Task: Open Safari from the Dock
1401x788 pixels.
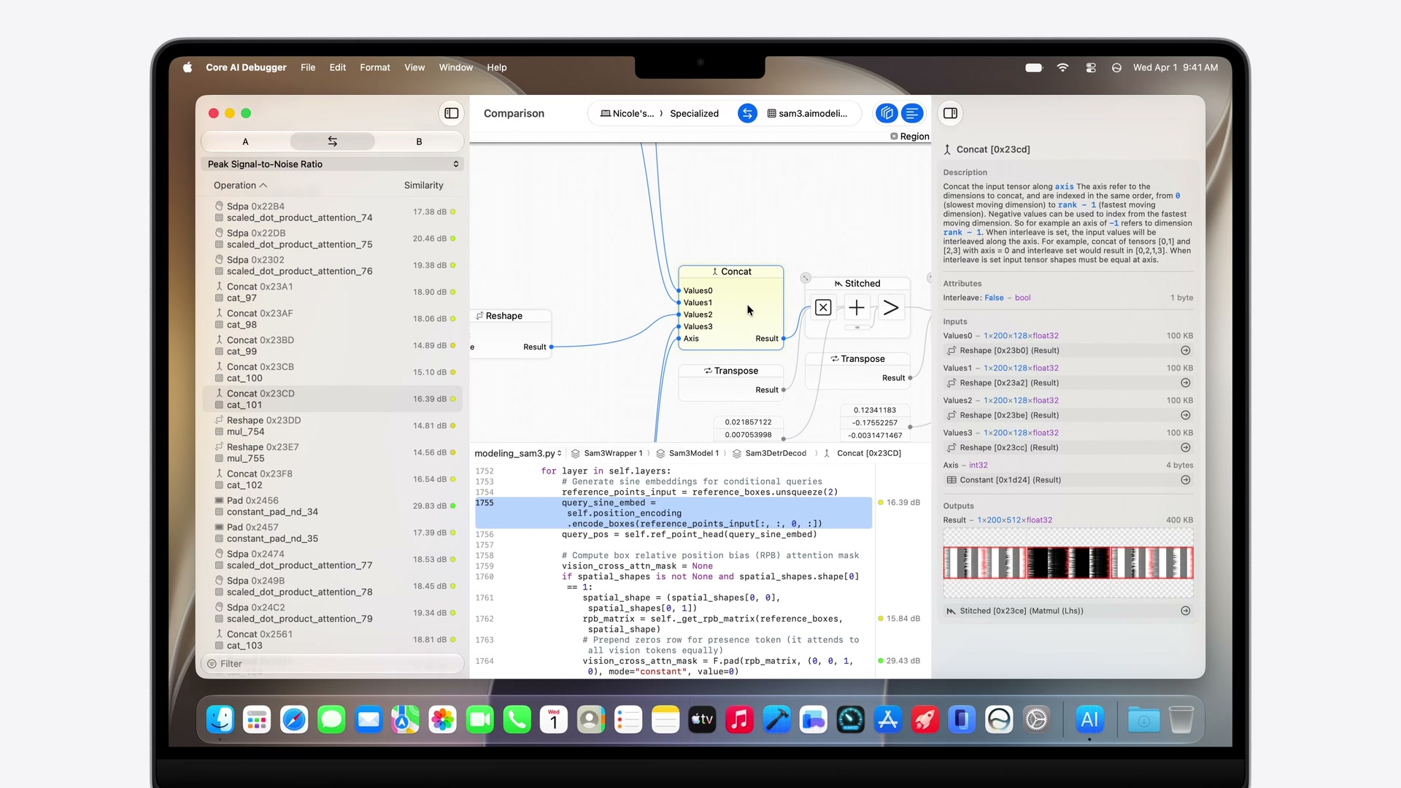Action: point(294,720)
